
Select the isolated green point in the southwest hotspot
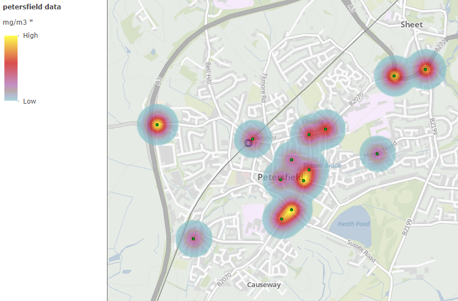194,239
